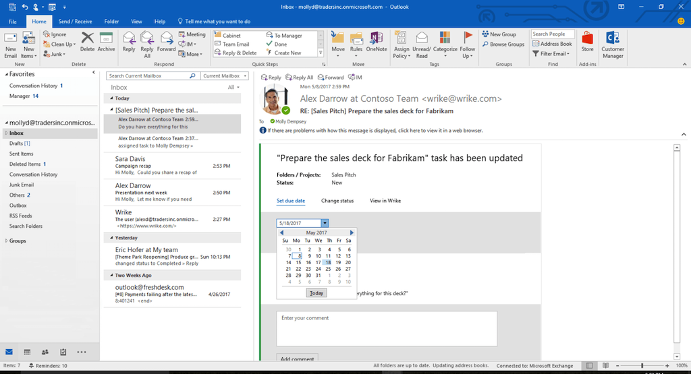Go to next month in calendar
691x374 pixels.
[351, 232]
